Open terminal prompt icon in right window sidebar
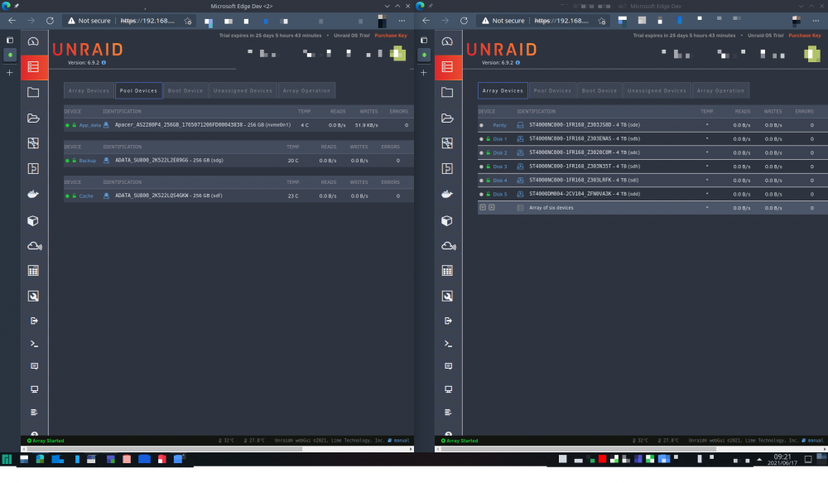828x483 pixels. [x=448, y=344]
